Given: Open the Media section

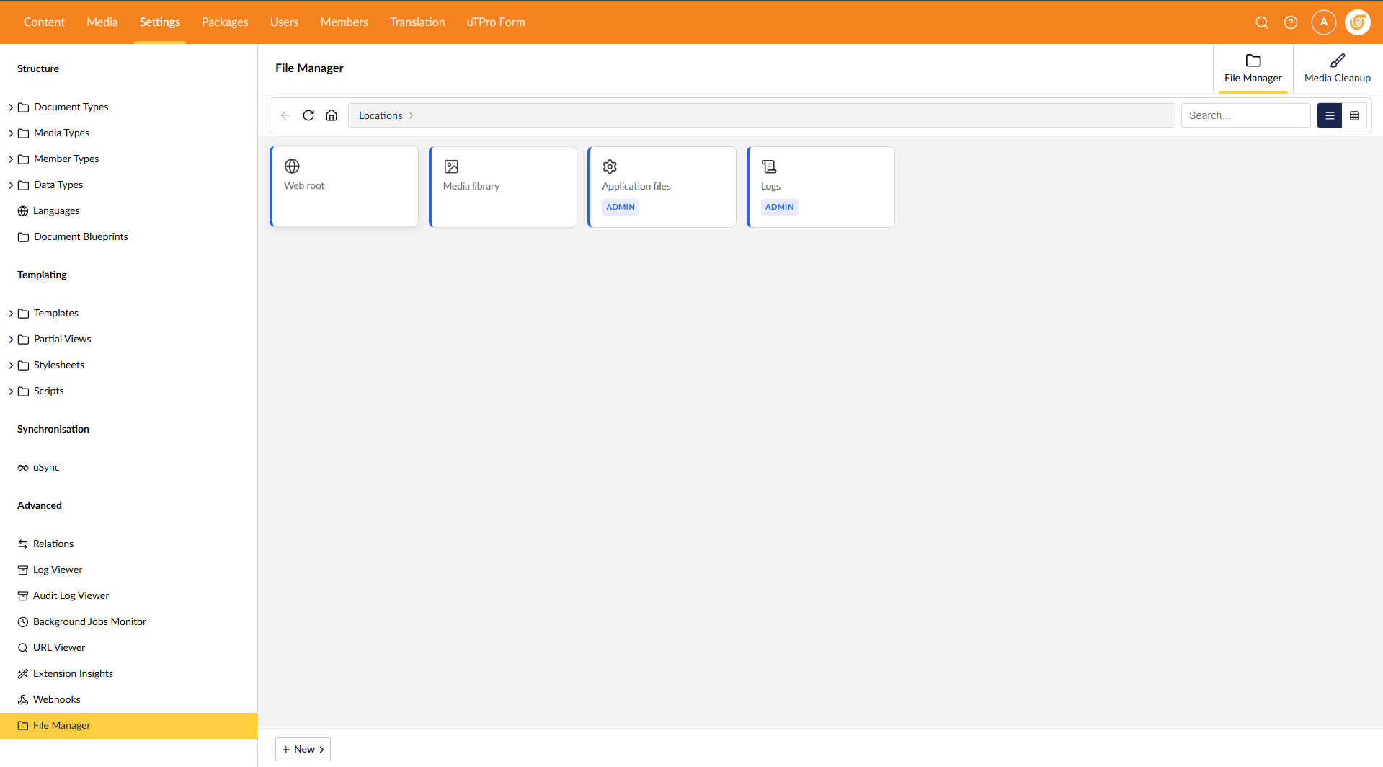Looking at the screenshot, I should [x=102, y=22].
